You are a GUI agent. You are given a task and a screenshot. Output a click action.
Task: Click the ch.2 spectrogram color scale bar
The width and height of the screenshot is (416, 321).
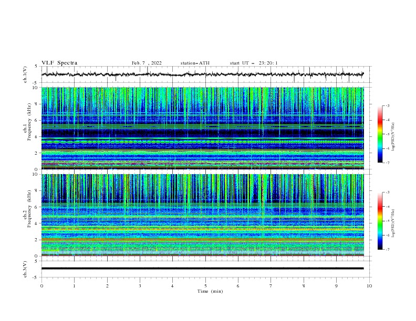click(380, 221)
